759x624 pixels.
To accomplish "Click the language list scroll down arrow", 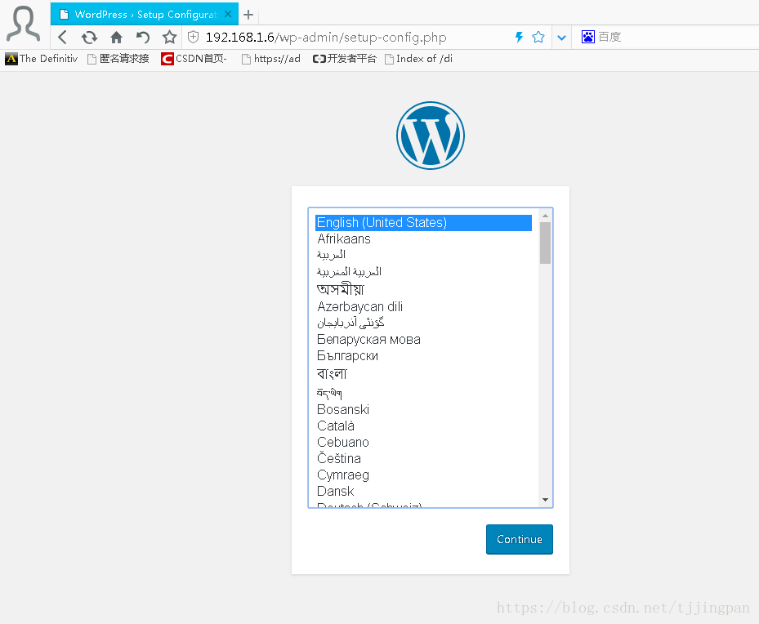I will pos(545,500).
